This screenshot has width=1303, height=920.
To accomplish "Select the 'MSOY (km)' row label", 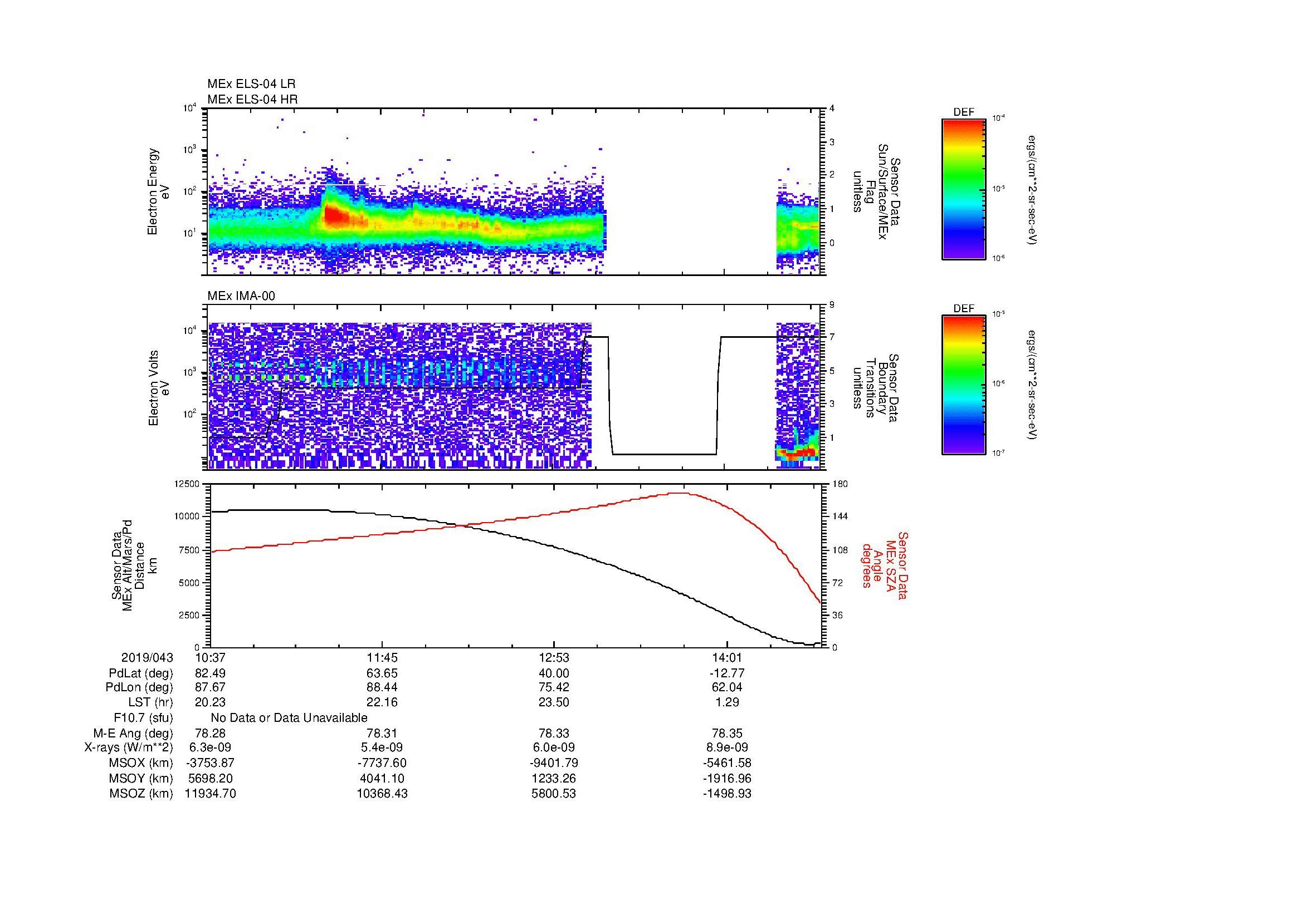I will click(x=141, y=779).
